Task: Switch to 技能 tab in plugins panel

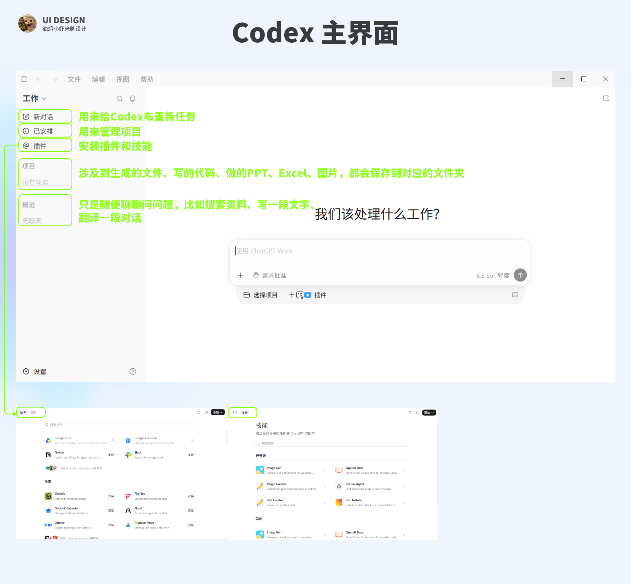Action: 33,412
